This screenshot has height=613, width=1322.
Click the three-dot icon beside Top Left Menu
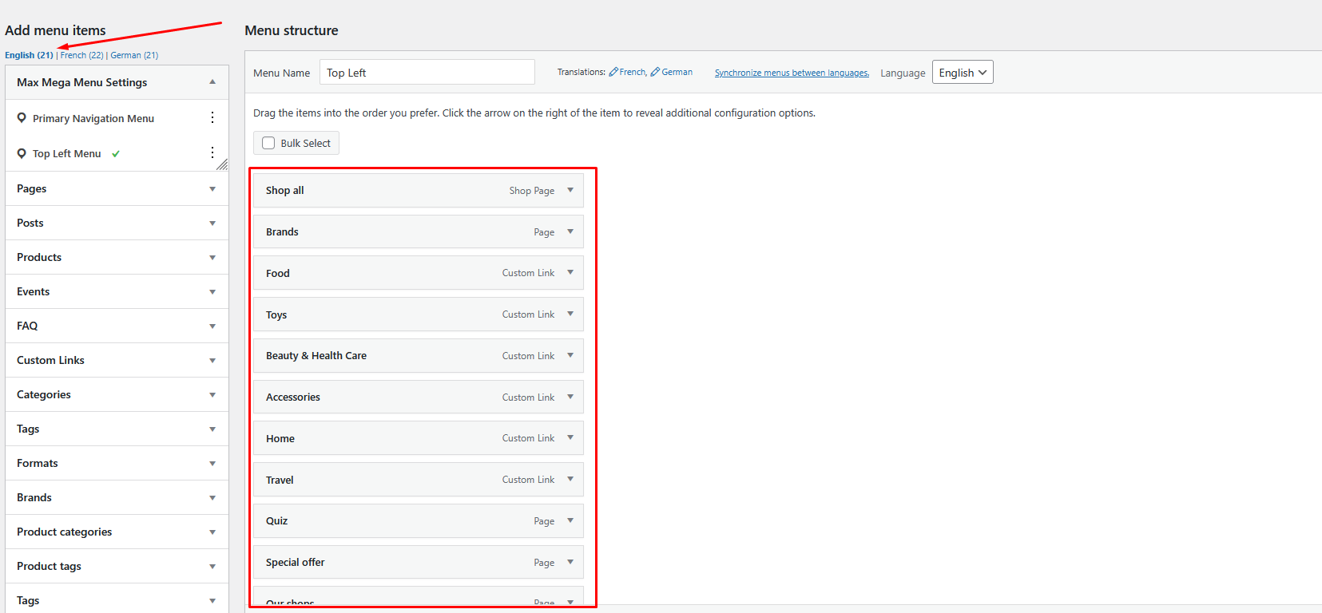coord(212,152)
